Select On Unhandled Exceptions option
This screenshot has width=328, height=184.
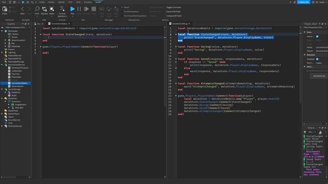tap(134, 16)
